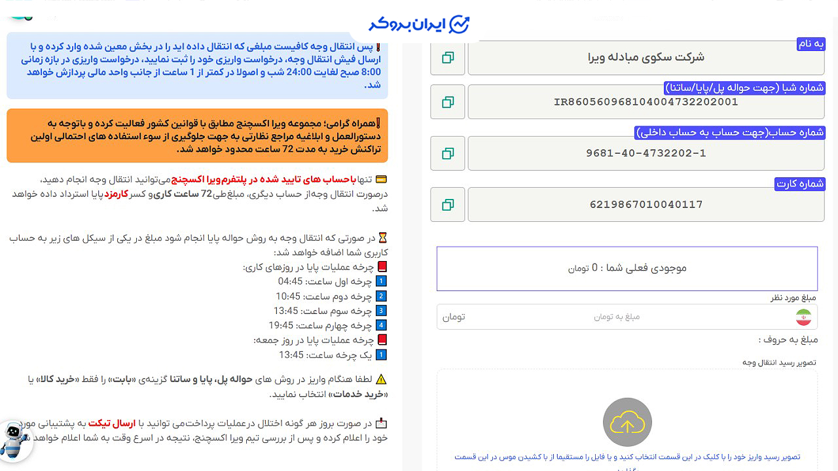Image resolution: width=838 pixels, height=471 pixels.
Task: Click the heading چرخه عملیات پایا در روزهای کاری
Action: point(308,267)
